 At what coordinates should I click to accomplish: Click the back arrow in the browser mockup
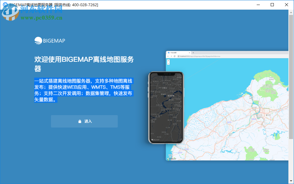pos(168,56)
